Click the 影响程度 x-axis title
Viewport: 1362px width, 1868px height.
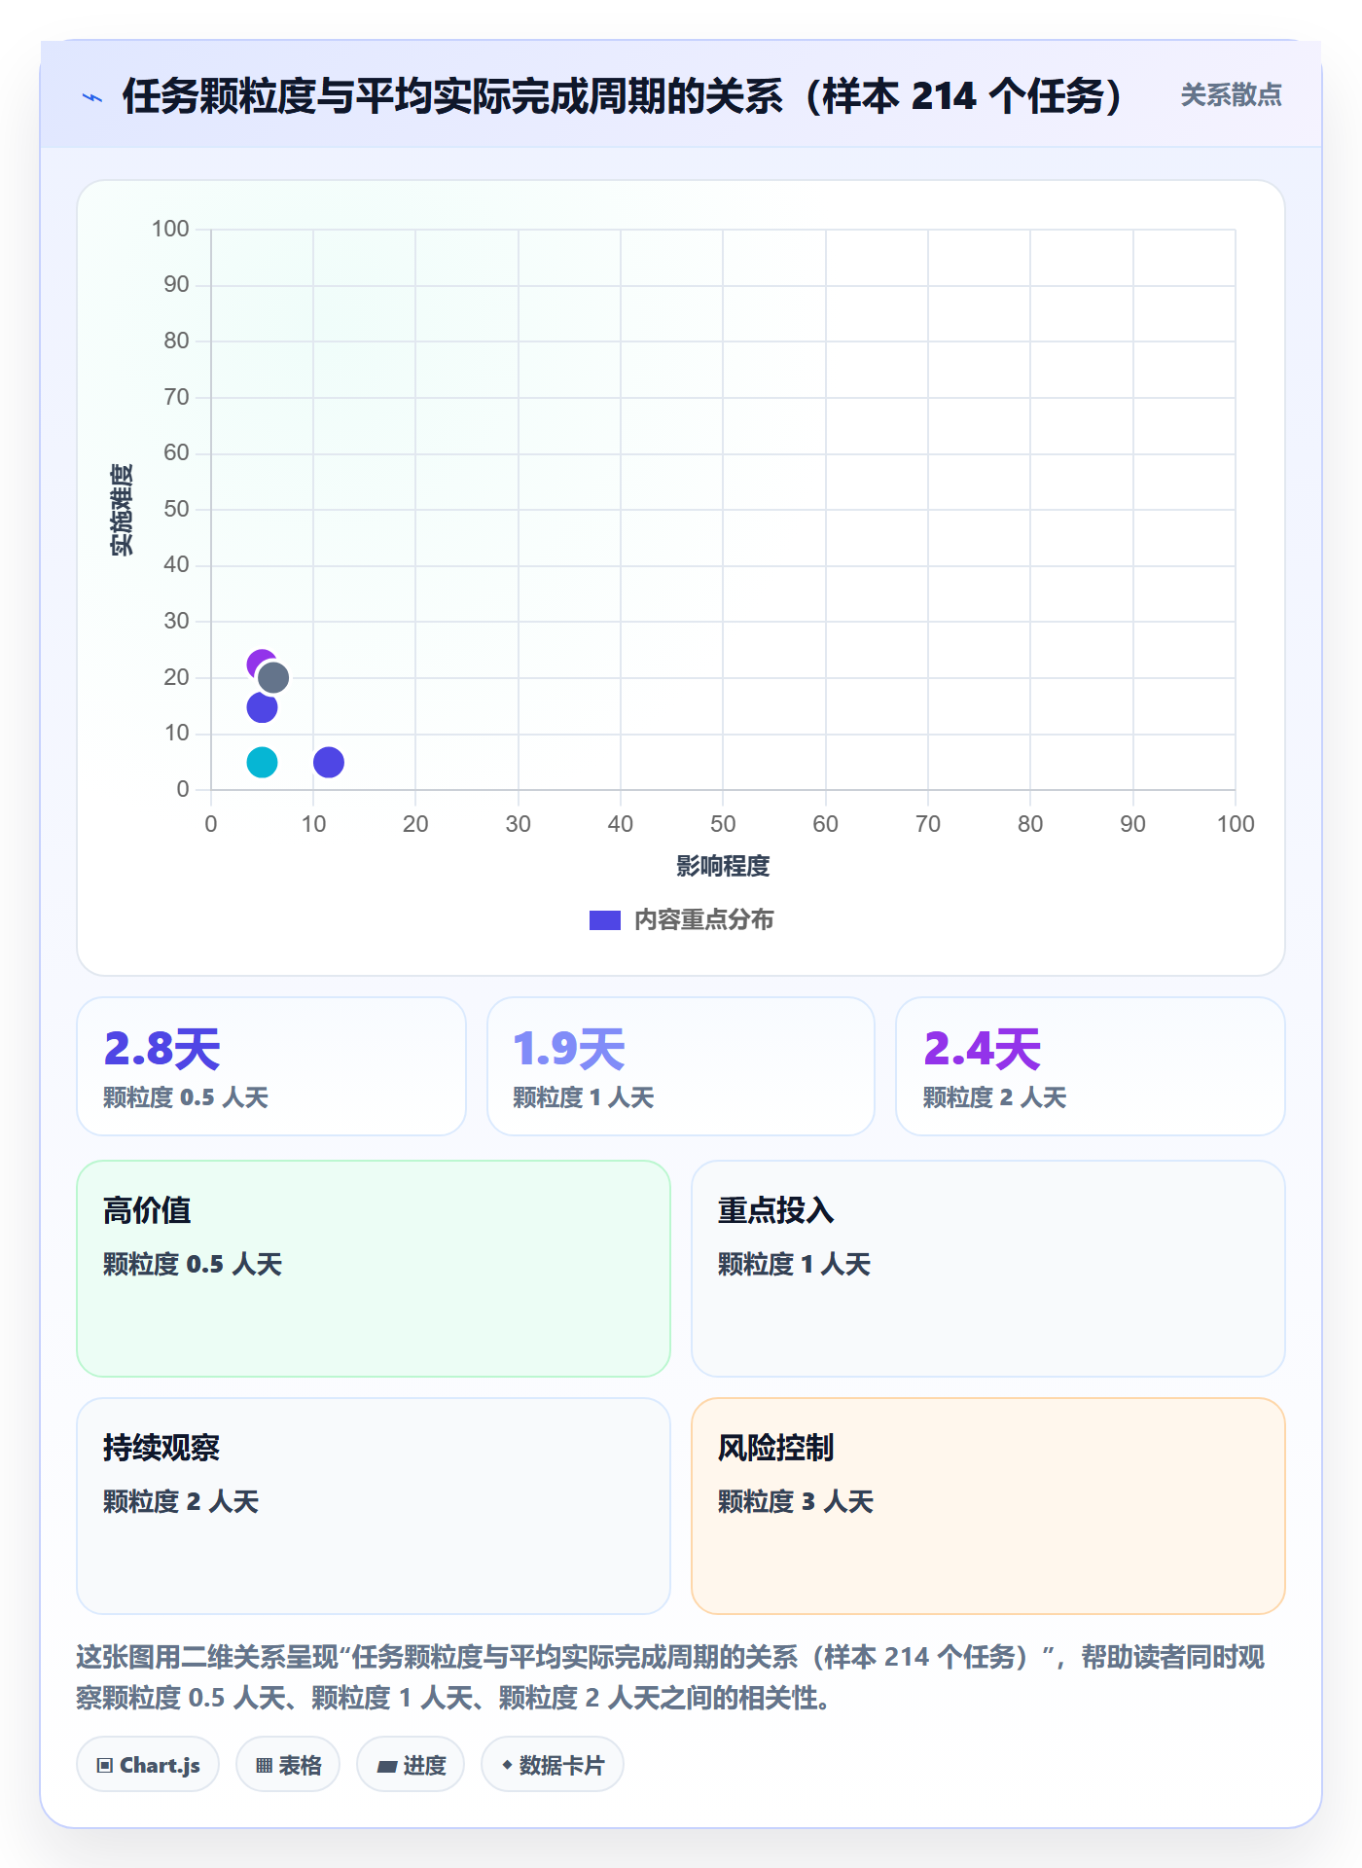click(723, 866)
